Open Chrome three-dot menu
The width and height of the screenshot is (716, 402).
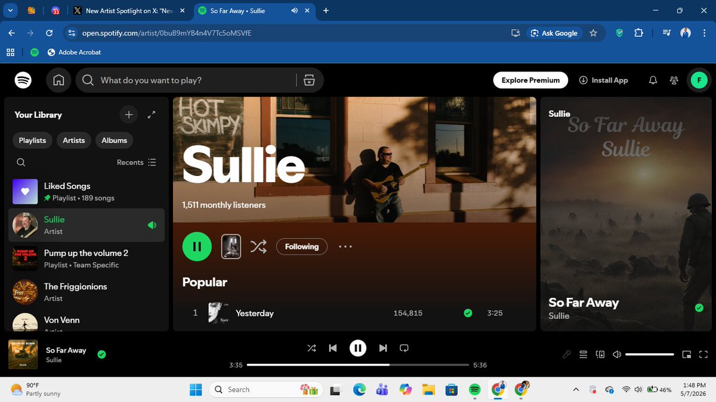[x=703, y=33]
